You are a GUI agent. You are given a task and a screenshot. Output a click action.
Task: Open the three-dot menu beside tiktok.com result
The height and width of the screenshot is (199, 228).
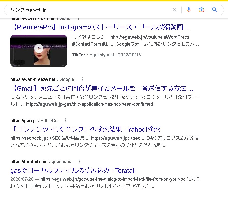tap(78, 19)
